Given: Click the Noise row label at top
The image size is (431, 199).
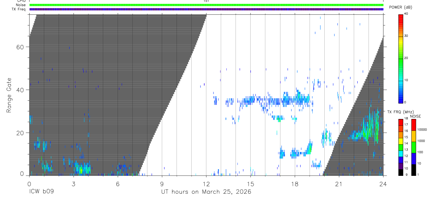Looking at the screenshot, I should (x=21, y=5).
